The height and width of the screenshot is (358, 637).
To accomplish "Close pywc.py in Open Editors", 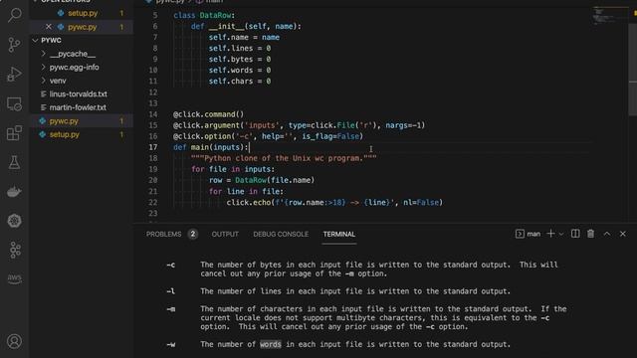I will click(49, 27).
